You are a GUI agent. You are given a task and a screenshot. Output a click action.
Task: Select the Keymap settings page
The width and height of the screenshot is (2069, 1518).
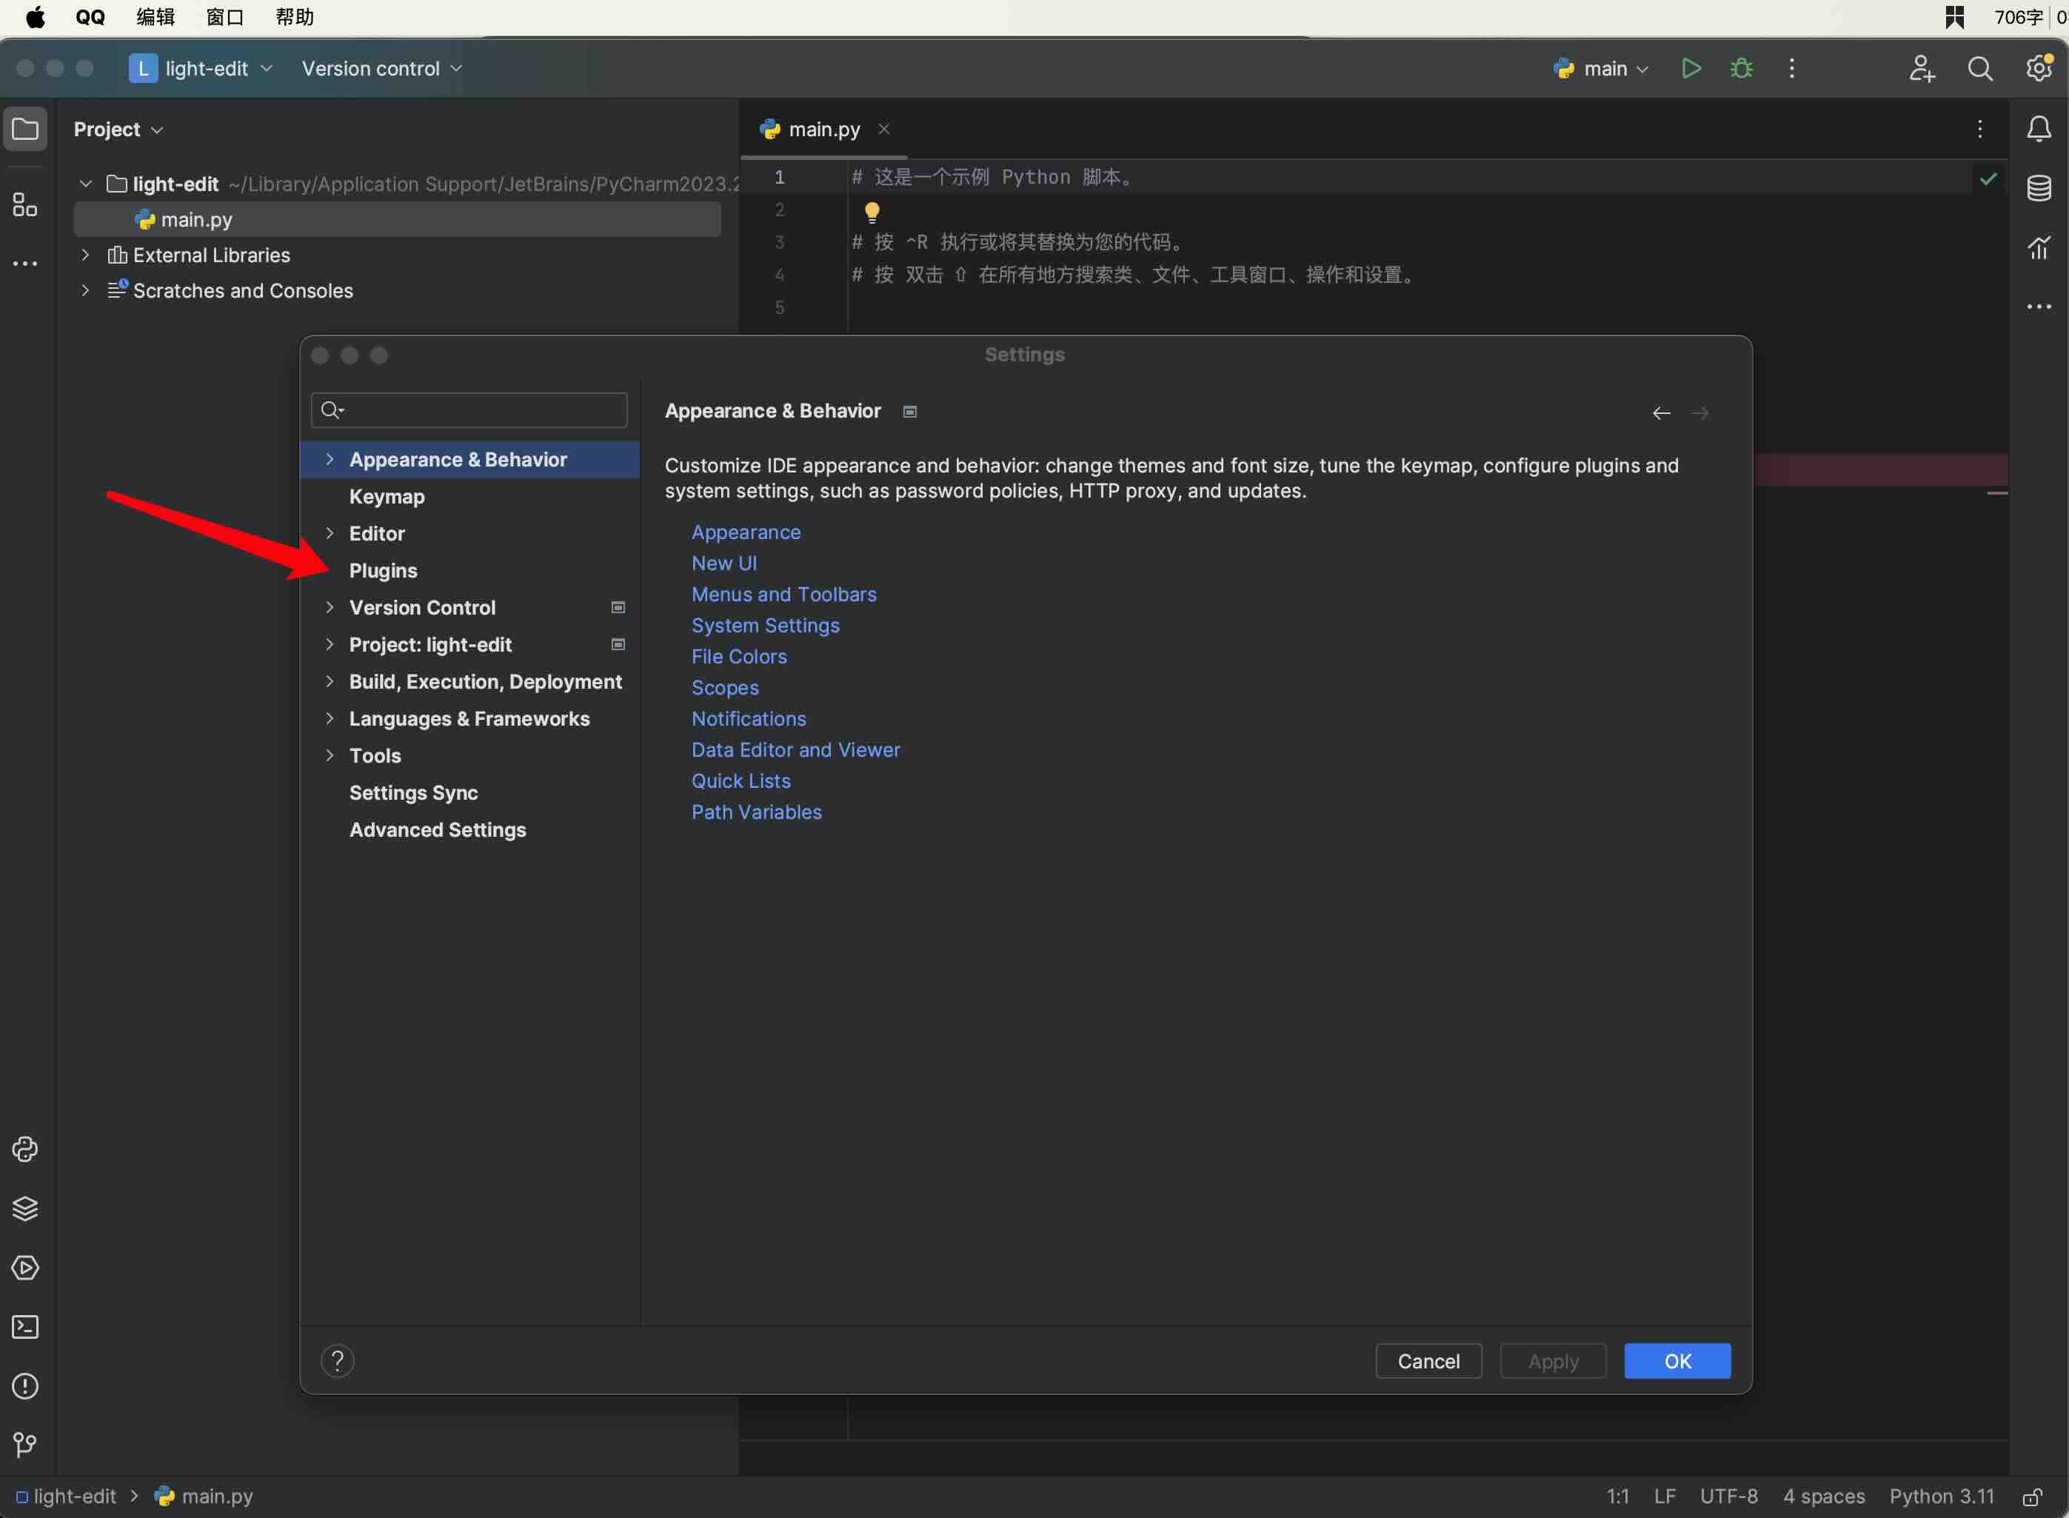386,496
